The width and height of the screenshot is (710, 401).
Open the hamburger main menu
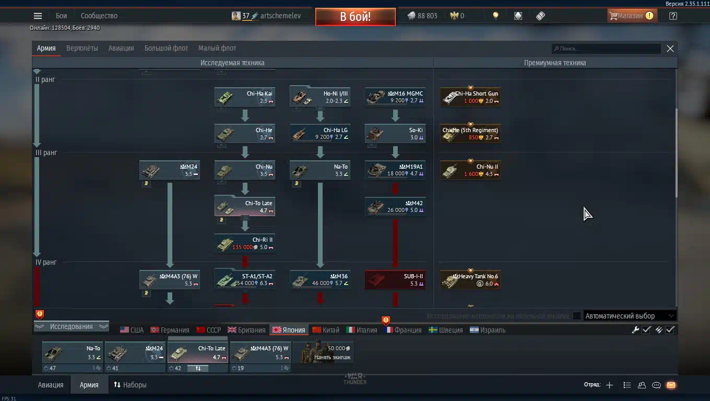pyautogui.click(x=38, y=16)
